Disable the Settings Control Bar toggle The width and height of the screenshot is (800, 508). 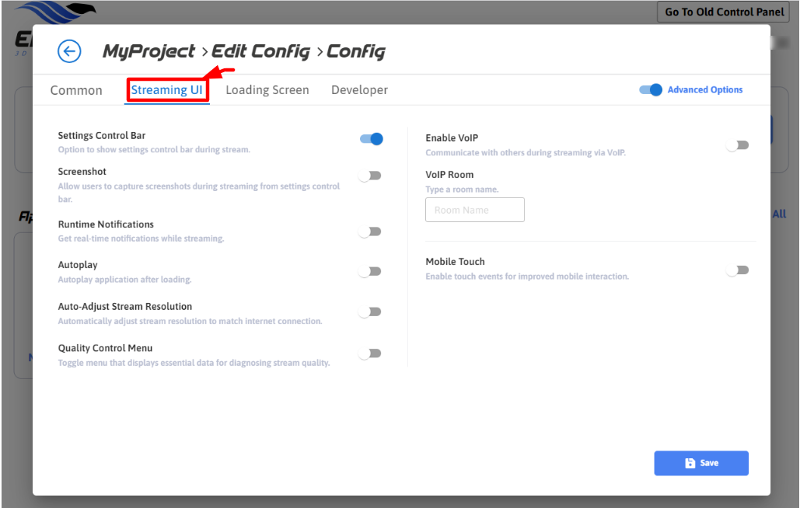click(x=371, y=139)
